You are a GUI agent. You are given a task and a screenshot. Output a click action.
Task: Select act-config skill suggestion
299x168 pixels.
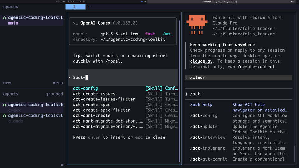125,88
